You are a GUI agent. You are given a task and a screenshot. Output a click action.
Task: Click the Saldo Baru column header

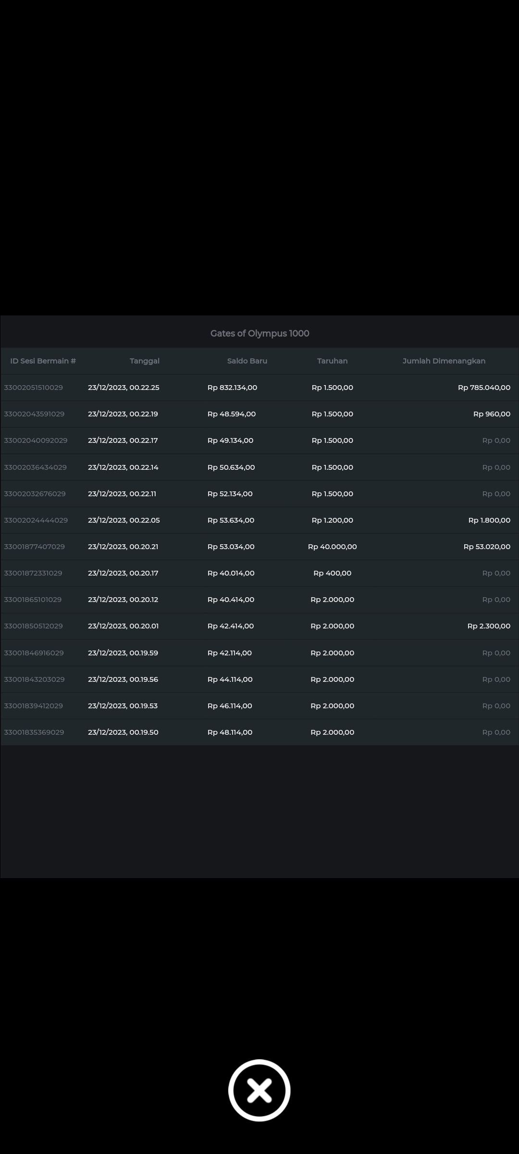[x=247, y=361]
